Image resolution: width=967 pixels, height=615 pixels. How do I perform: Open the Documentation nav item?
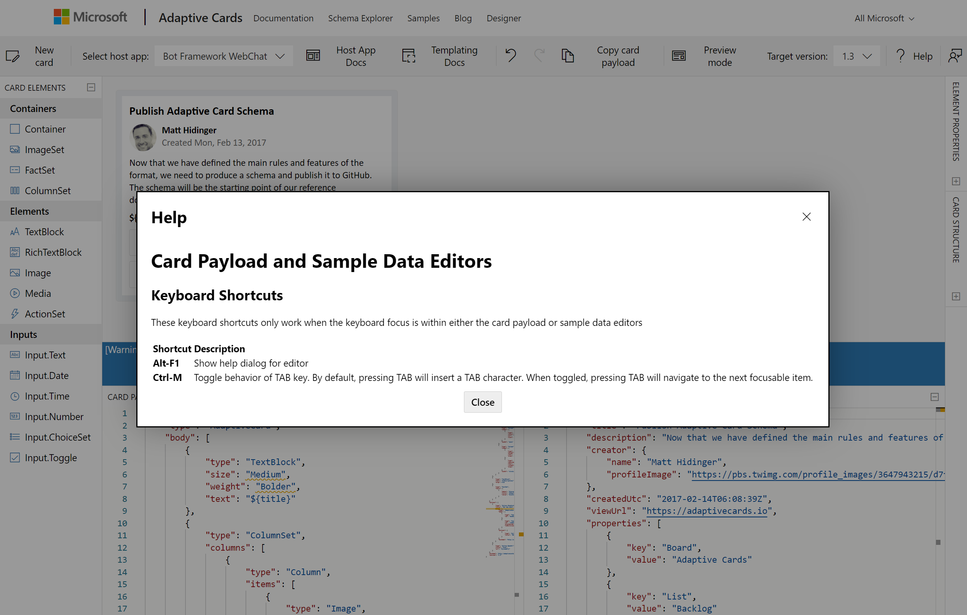pyautogui.click(x=283, y=18)
